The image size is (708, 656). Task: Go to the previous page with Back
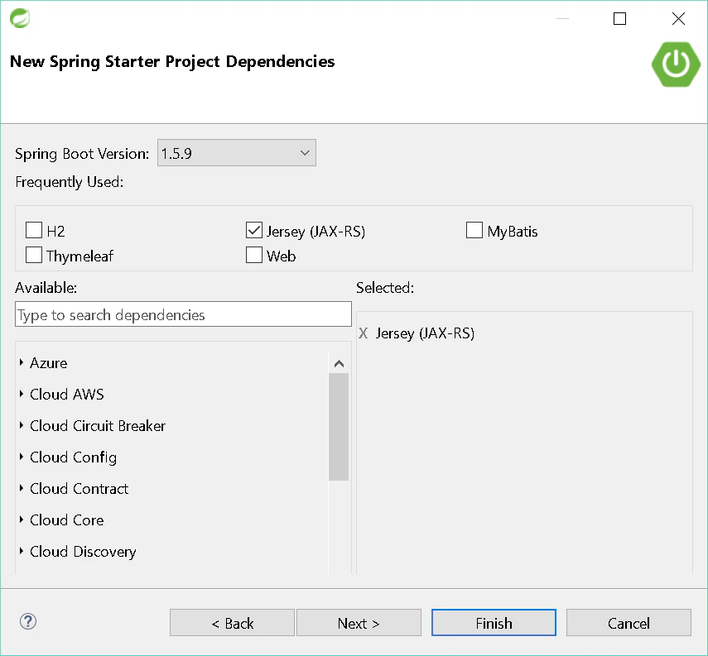point(232,623)
